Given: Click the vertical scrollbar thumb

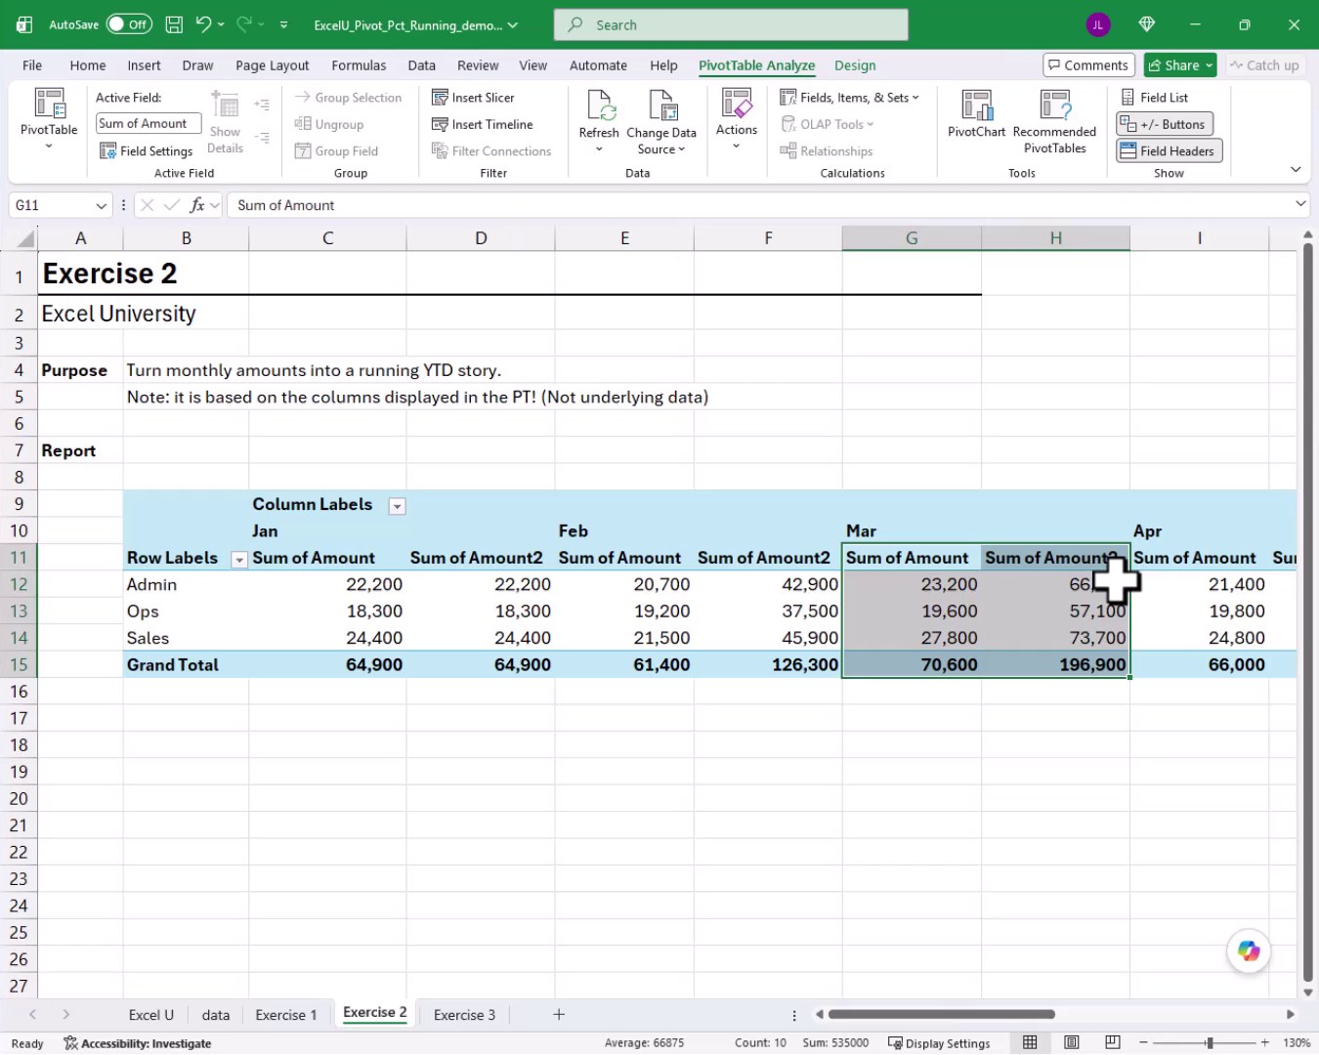Looking at the screenshot, I should tap(1307, 611).
